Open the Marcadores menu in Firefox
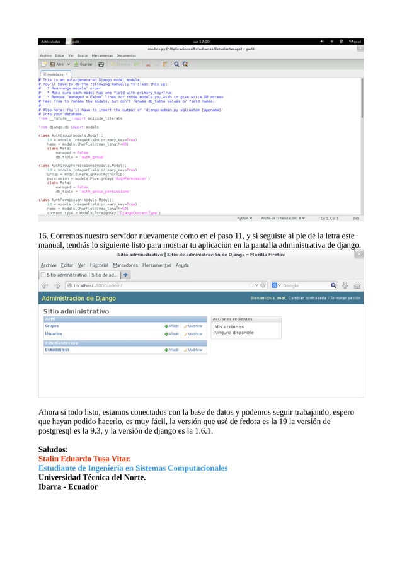The width and height of the screenshot is (402, 569). click(125, 265)
